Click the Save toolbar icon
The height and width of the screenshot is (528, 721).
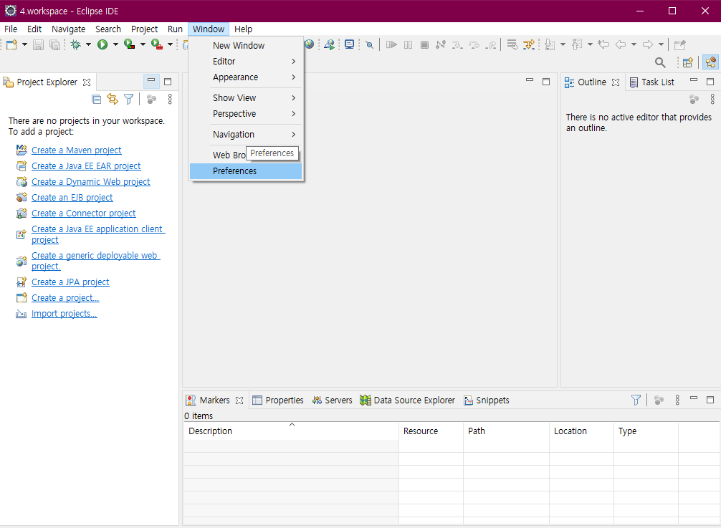pyautogui.click(x=38, y=44)
